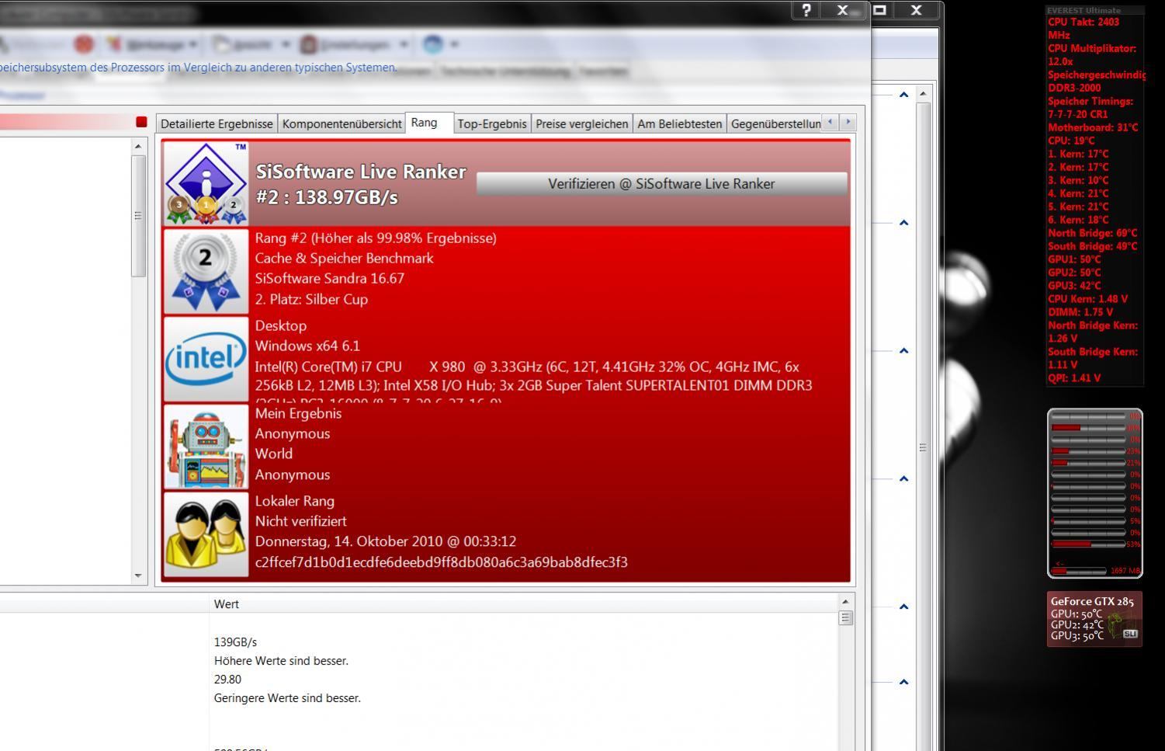Screen dimensions: 1165x751
Task: Click the silver number 2 medal icon
Action: click(x=206, y=271)
